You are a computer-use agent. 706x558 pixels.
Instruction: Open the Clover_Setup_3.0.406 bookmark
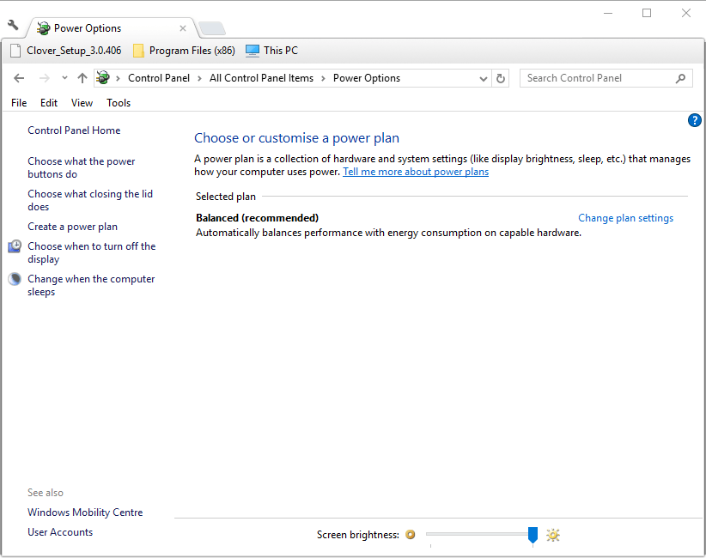coord(66,51)
